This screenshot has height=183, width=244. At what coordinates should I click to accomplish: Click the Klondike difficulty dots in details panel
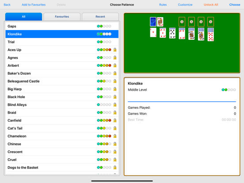pos(229,90)
